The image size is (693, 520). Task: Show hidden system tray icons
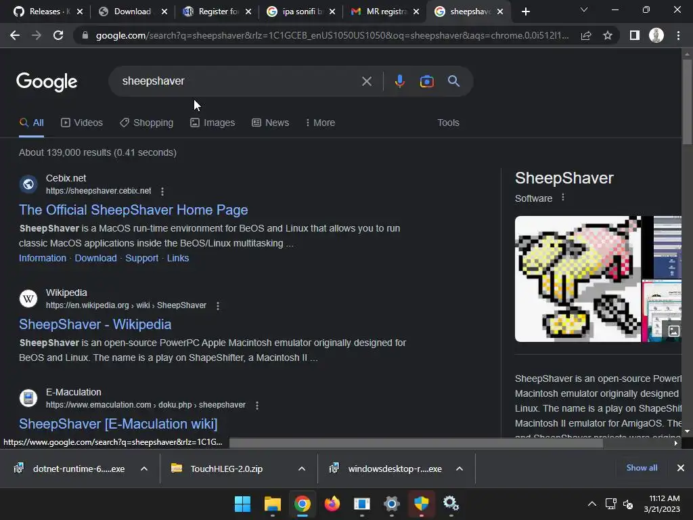coord(591,504)
